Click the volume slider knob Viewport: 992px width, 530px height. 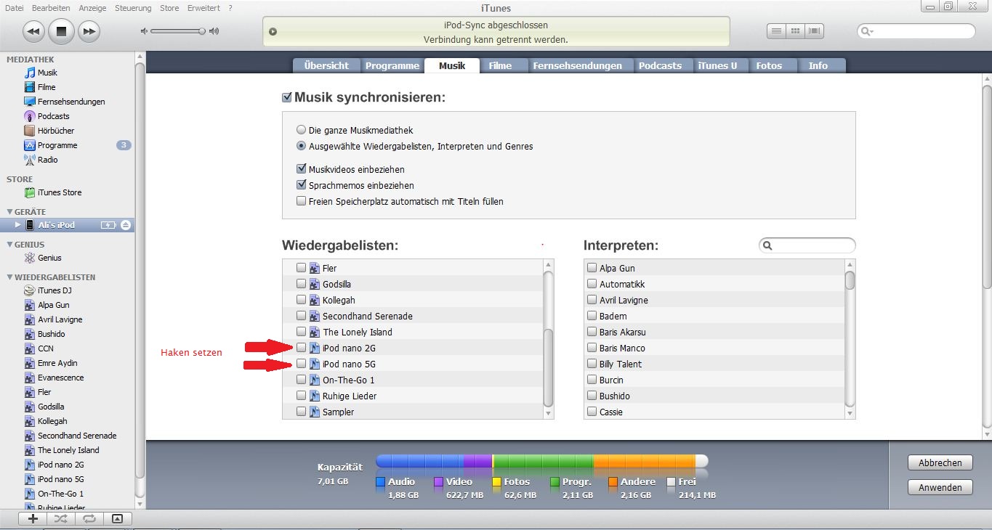tap(203, 31)
